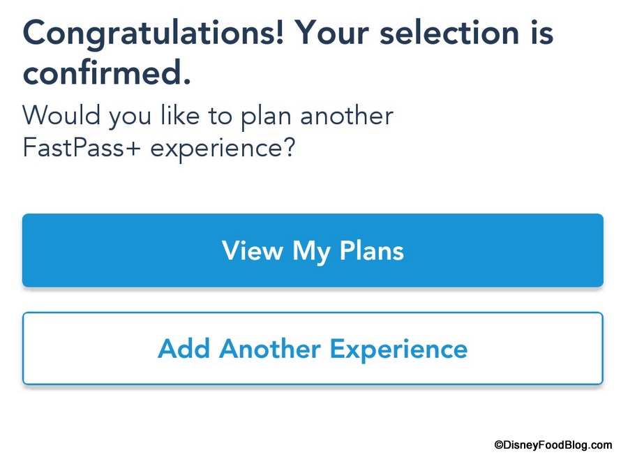The image size is (628, 464).
Task: Click the word "Experience" on the outlined button
Action: click(x=398, y=348)
